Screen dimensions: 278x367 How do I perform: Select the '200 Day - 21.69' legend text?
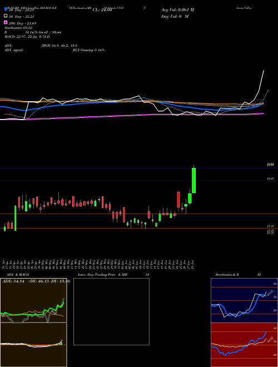tap(22, 23)
